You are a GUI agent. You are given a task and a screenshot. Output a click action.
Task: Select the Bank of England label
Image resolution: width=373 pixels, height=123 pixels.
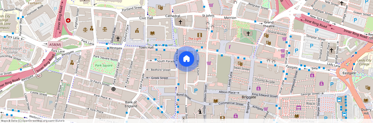(131, 104)
